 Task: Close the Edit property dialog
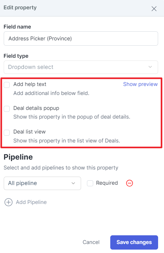point(154,9)
